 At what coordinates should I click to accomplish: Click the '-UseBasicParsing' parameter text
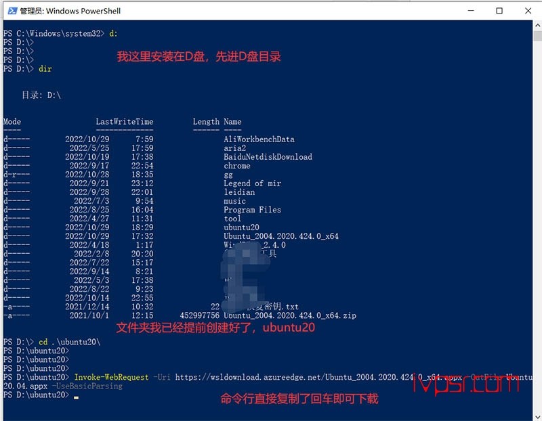(x=87, y=386)
